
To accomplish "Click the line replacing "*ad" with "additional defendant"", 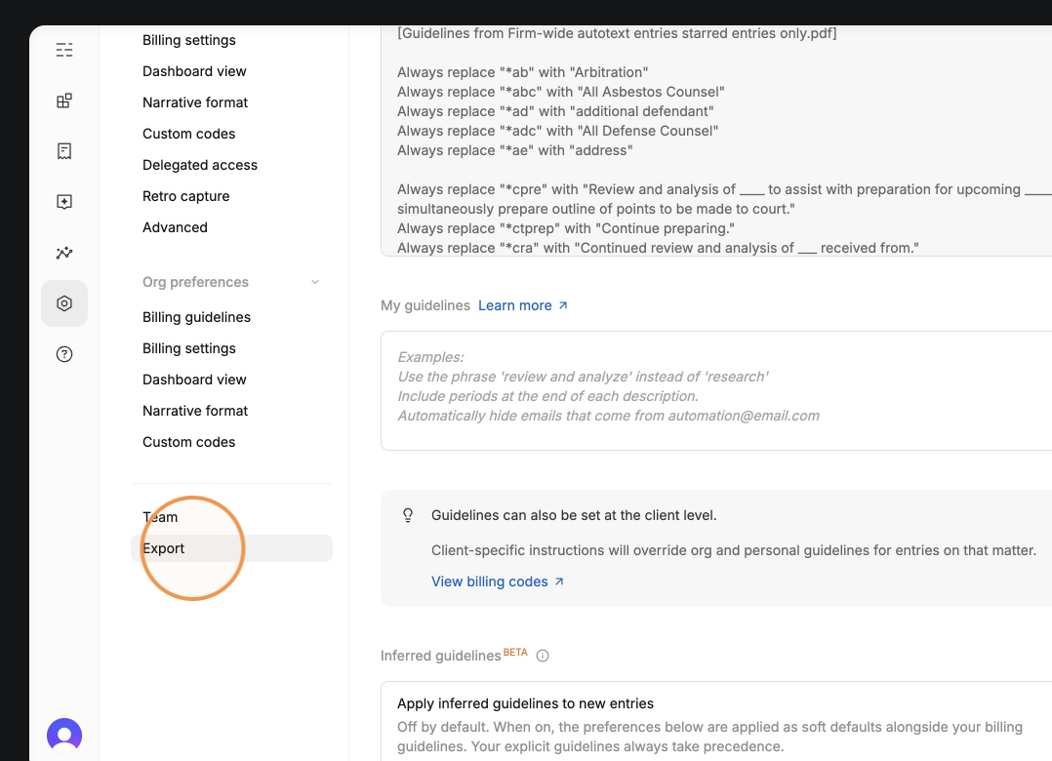I will [x=555, y=111].
